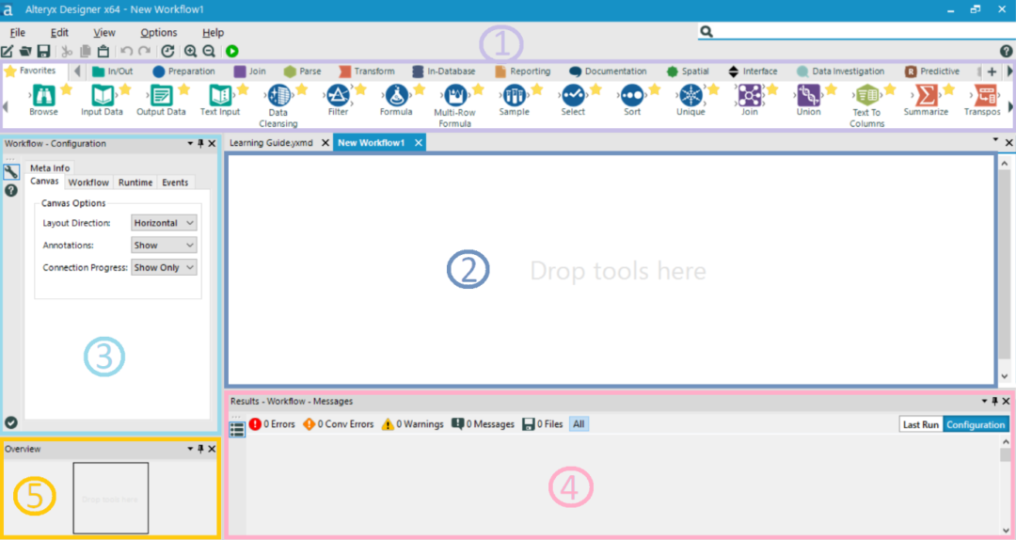Toggle the Messages filter
Image resolution: width=1016 pixels, height=540 pixels.
click(x=483, y=424)
